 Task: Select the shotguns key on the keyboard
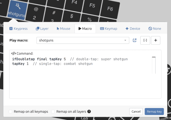17,10
